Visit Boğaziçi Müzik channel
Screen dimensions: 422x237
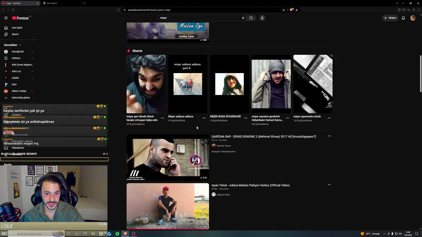[x=223, y=195]
